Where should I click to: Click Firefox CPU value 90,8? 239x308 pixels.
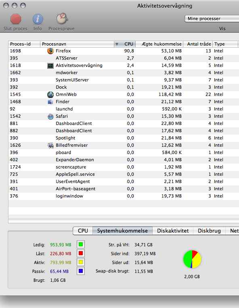[x=129, y=51]
